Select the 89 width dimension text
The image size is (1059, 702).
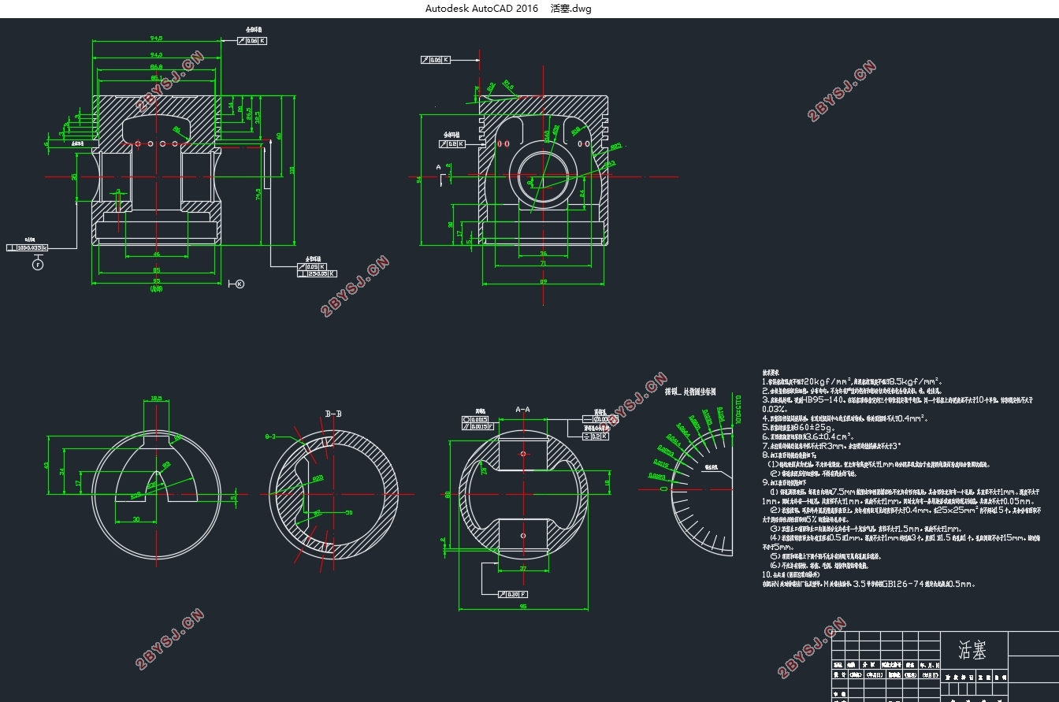point(543,281)
